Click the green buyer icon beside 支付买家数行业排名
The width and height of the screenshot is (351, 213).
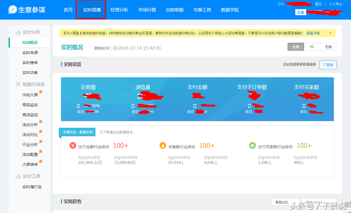(x=252, y=145)
